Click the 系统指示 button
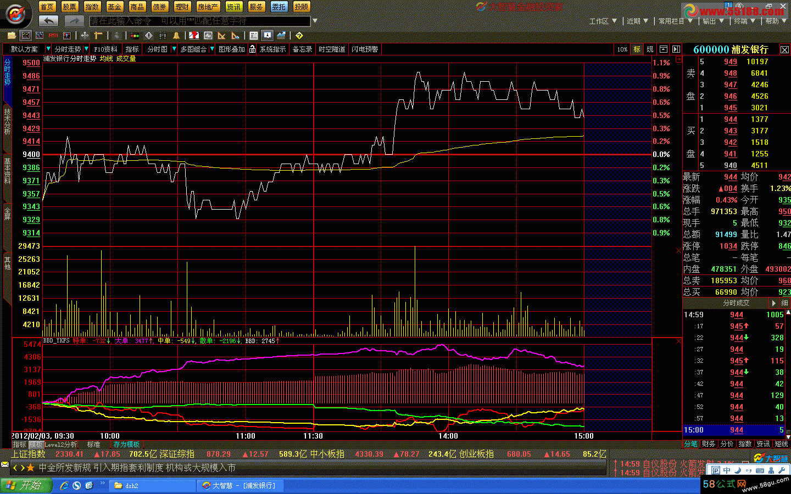Viewport: 791px width, 494px height. tap(273, 49)
